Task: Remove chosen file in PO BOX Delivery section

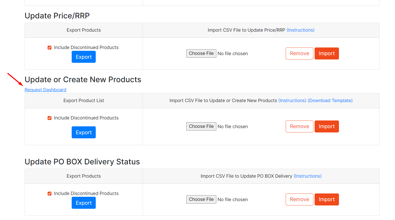Action: [x=299, y=200]
